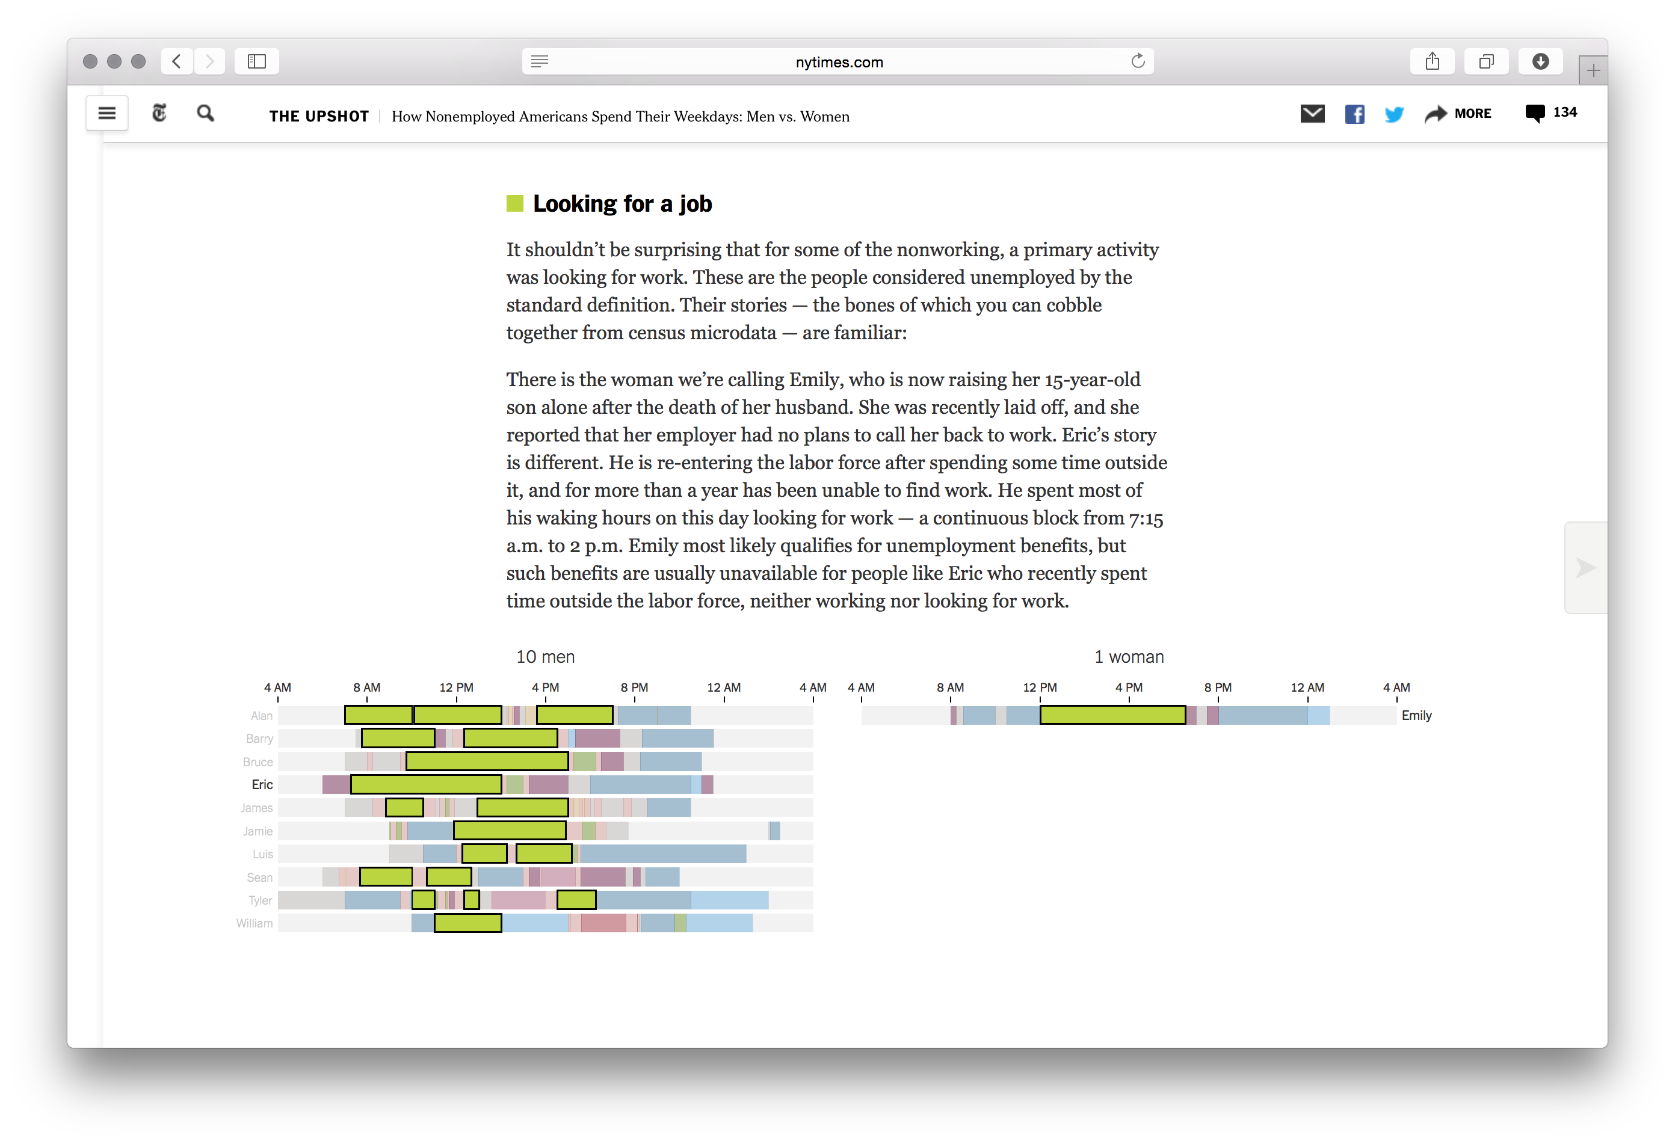
Task: Click Safari's share sheet icon
Action: tap(1432, 61)
